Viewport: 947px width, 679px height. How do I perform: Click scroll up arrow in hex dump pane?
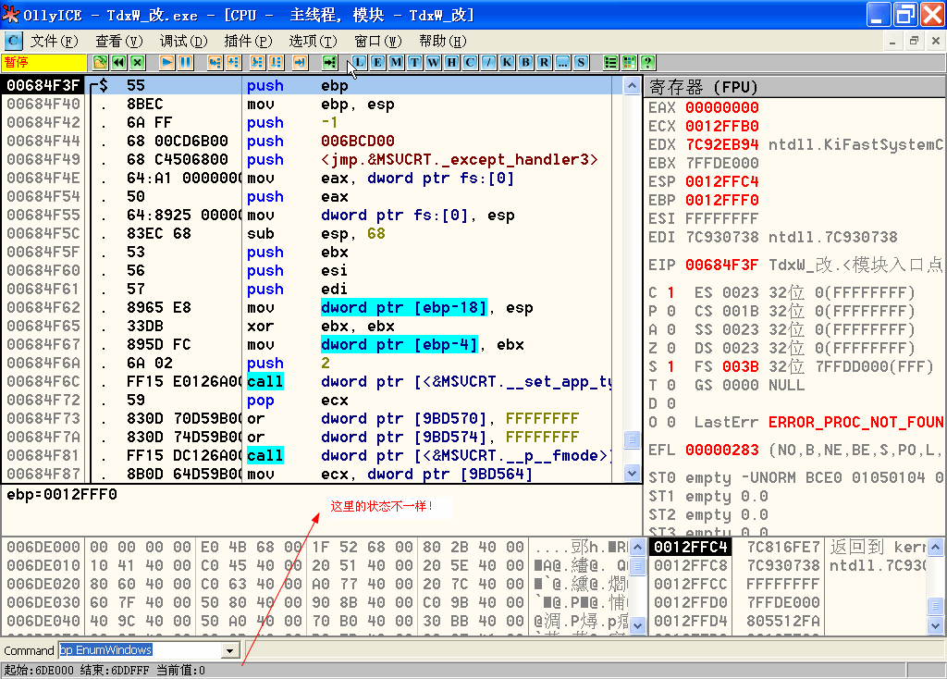[638, 548]
